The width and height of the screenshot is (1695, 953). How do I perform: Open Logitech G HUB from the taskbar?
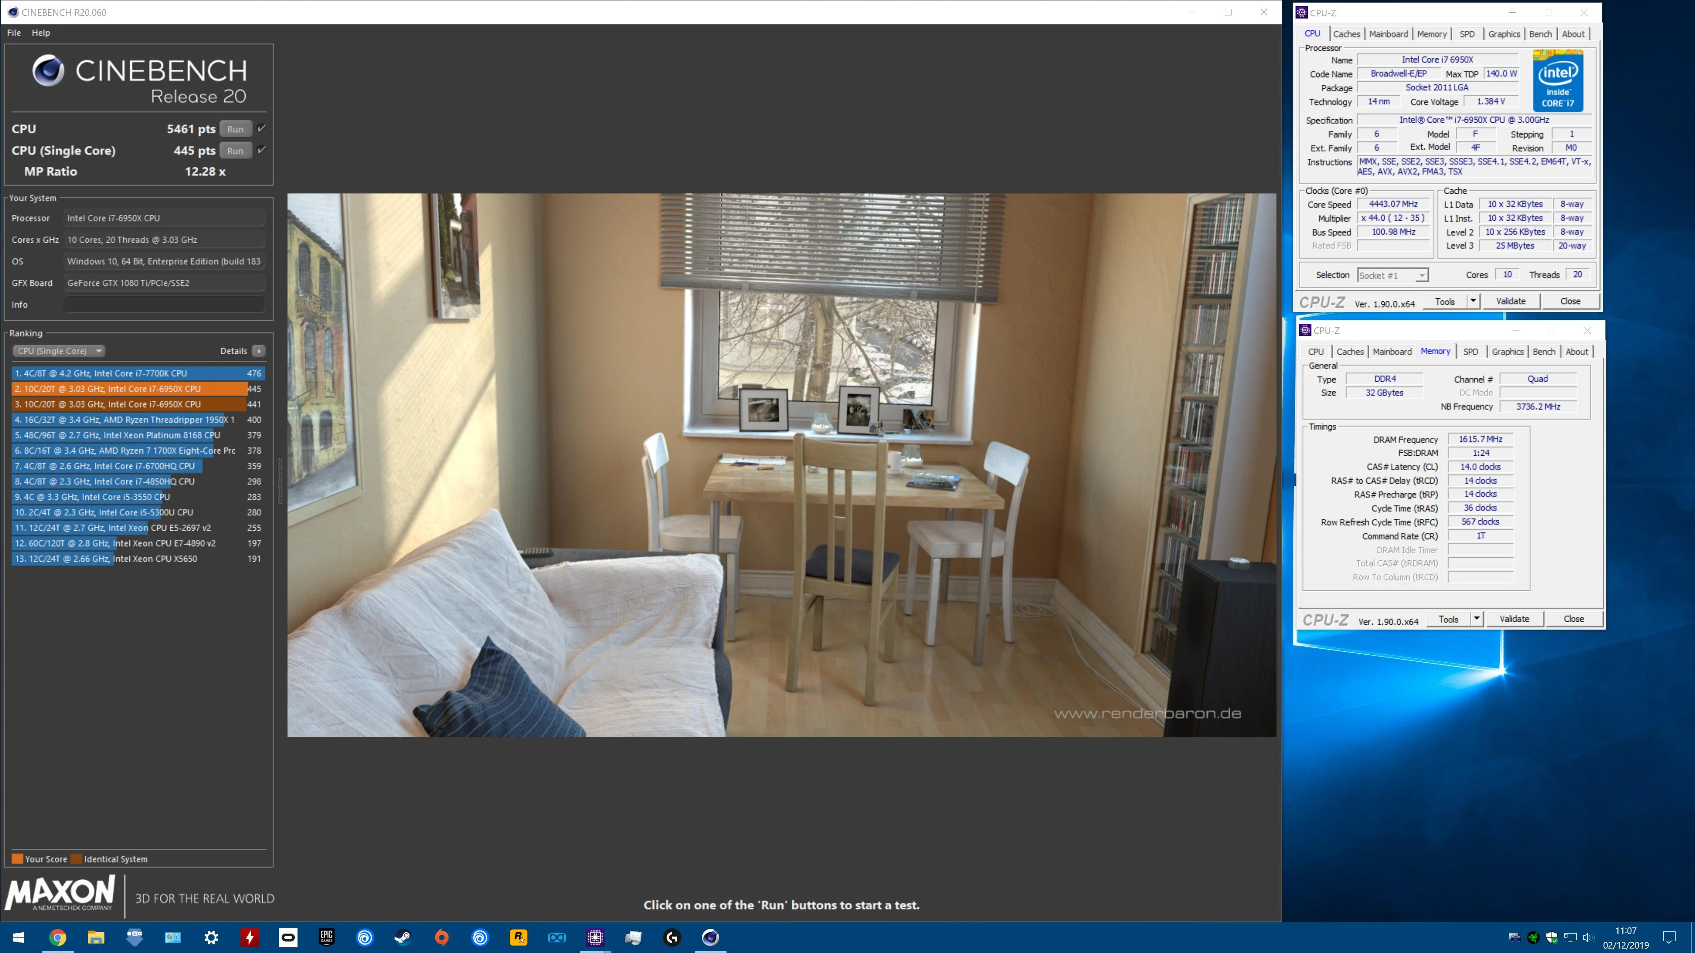point(672,937)
